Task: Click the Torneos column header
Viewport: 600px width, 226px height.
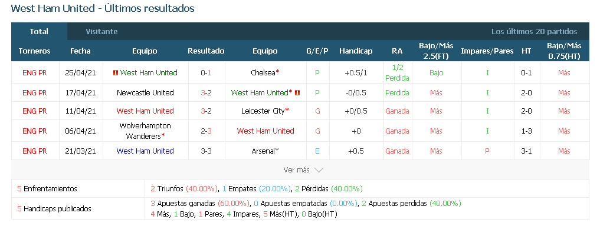Action: point(34,51)
